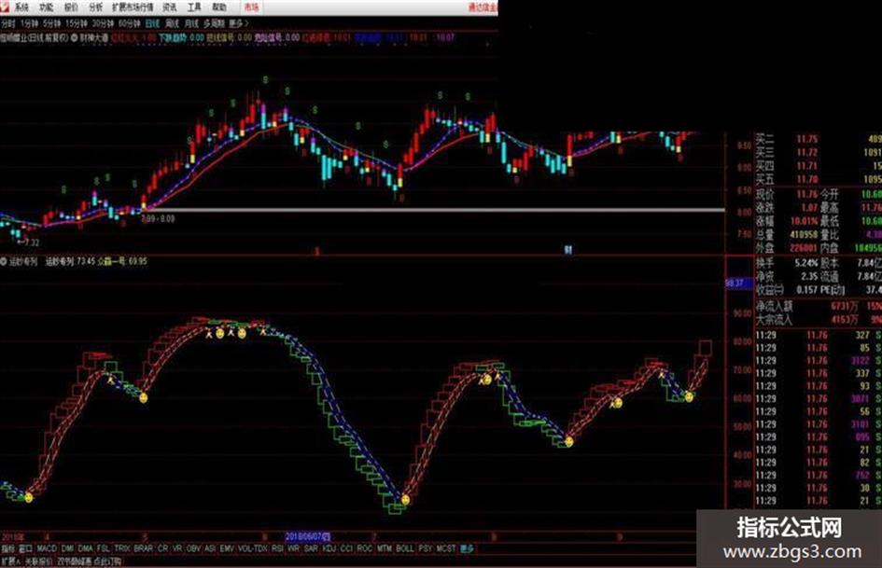Select the PSY indicator tab
This screenshot has width=882, height=568.
[426, 548]
